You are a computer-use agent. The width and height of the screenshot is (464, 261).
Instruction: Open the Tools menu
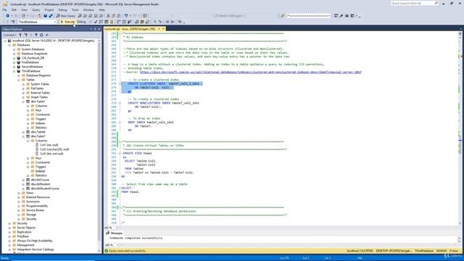tap(75, 9)
